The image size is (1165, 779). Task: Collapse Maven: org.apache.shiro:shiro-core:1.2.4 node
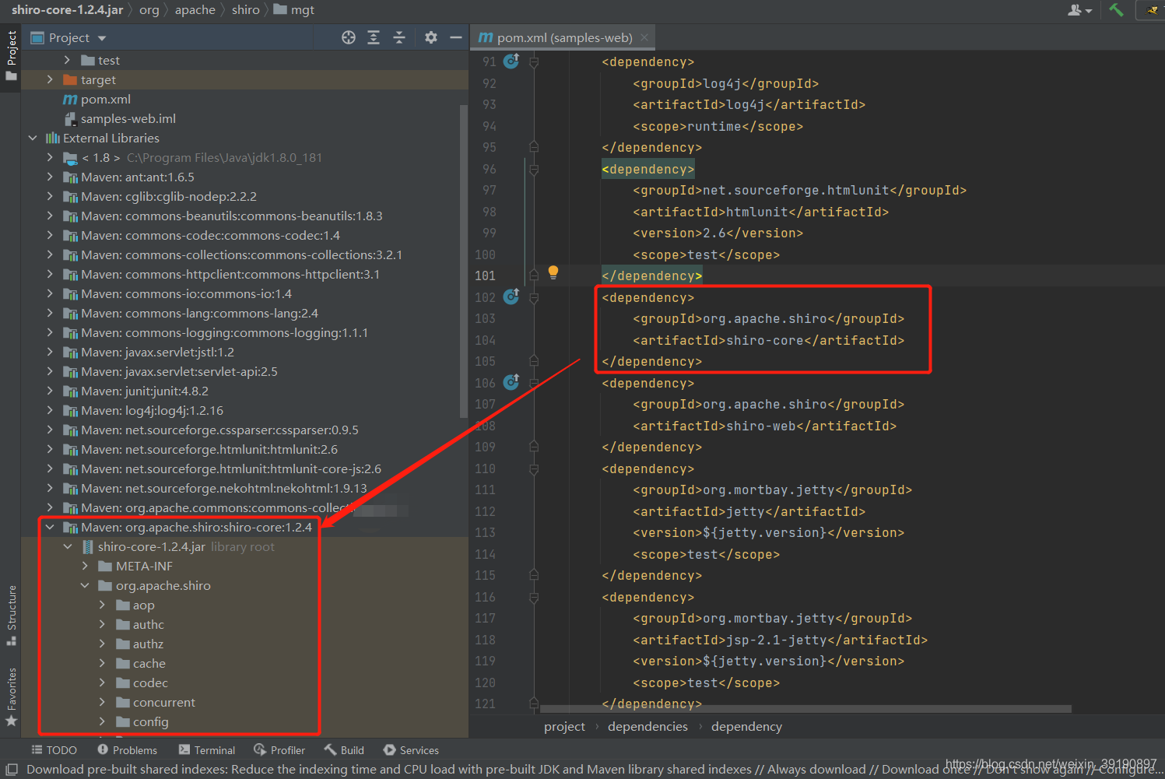(x=50, y=527)
